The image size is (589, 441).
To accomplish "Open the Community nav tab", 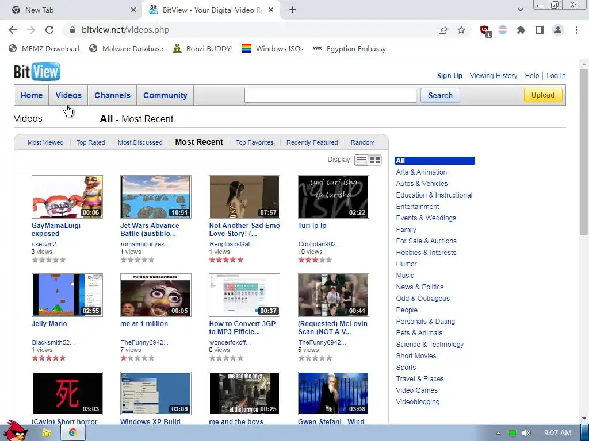I will click(x=165, y=95).
